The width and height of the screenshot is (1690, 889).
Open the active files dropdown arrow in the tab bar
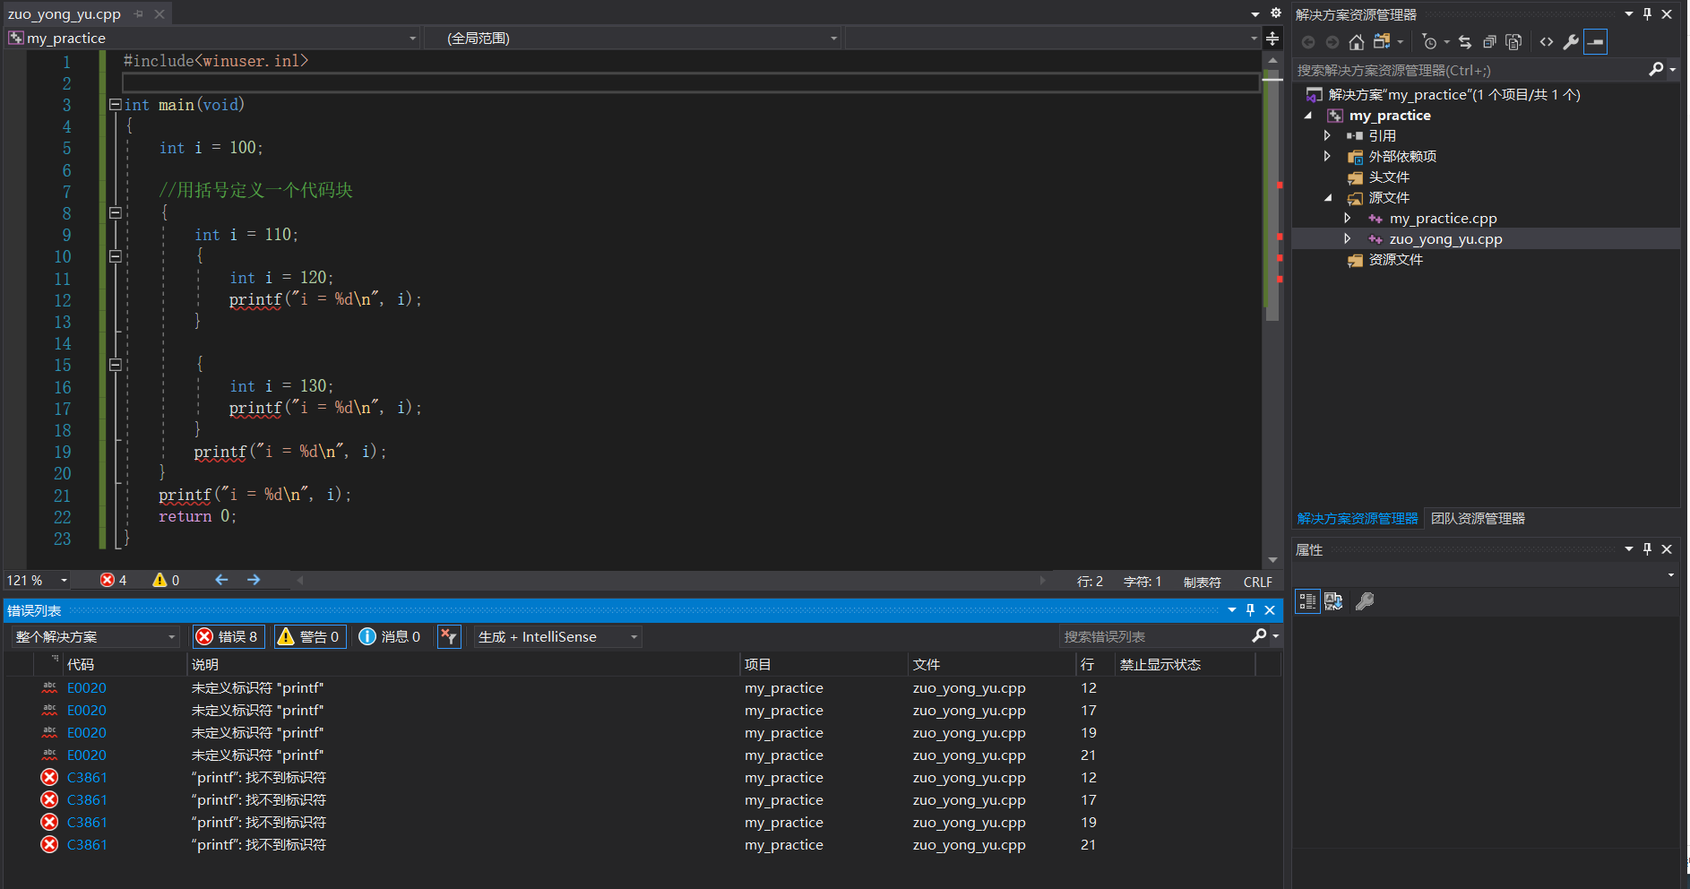click(1255, 14)
